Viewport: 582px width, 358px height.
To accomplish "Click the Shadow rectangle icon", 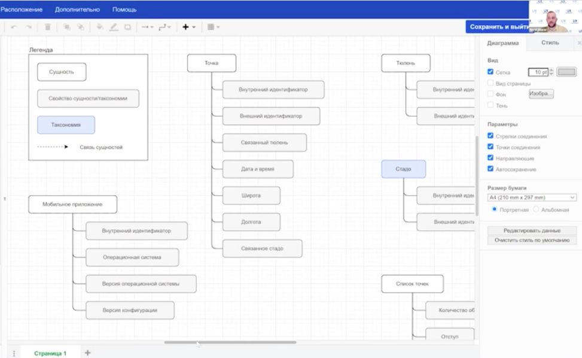I will click(127, 27).
